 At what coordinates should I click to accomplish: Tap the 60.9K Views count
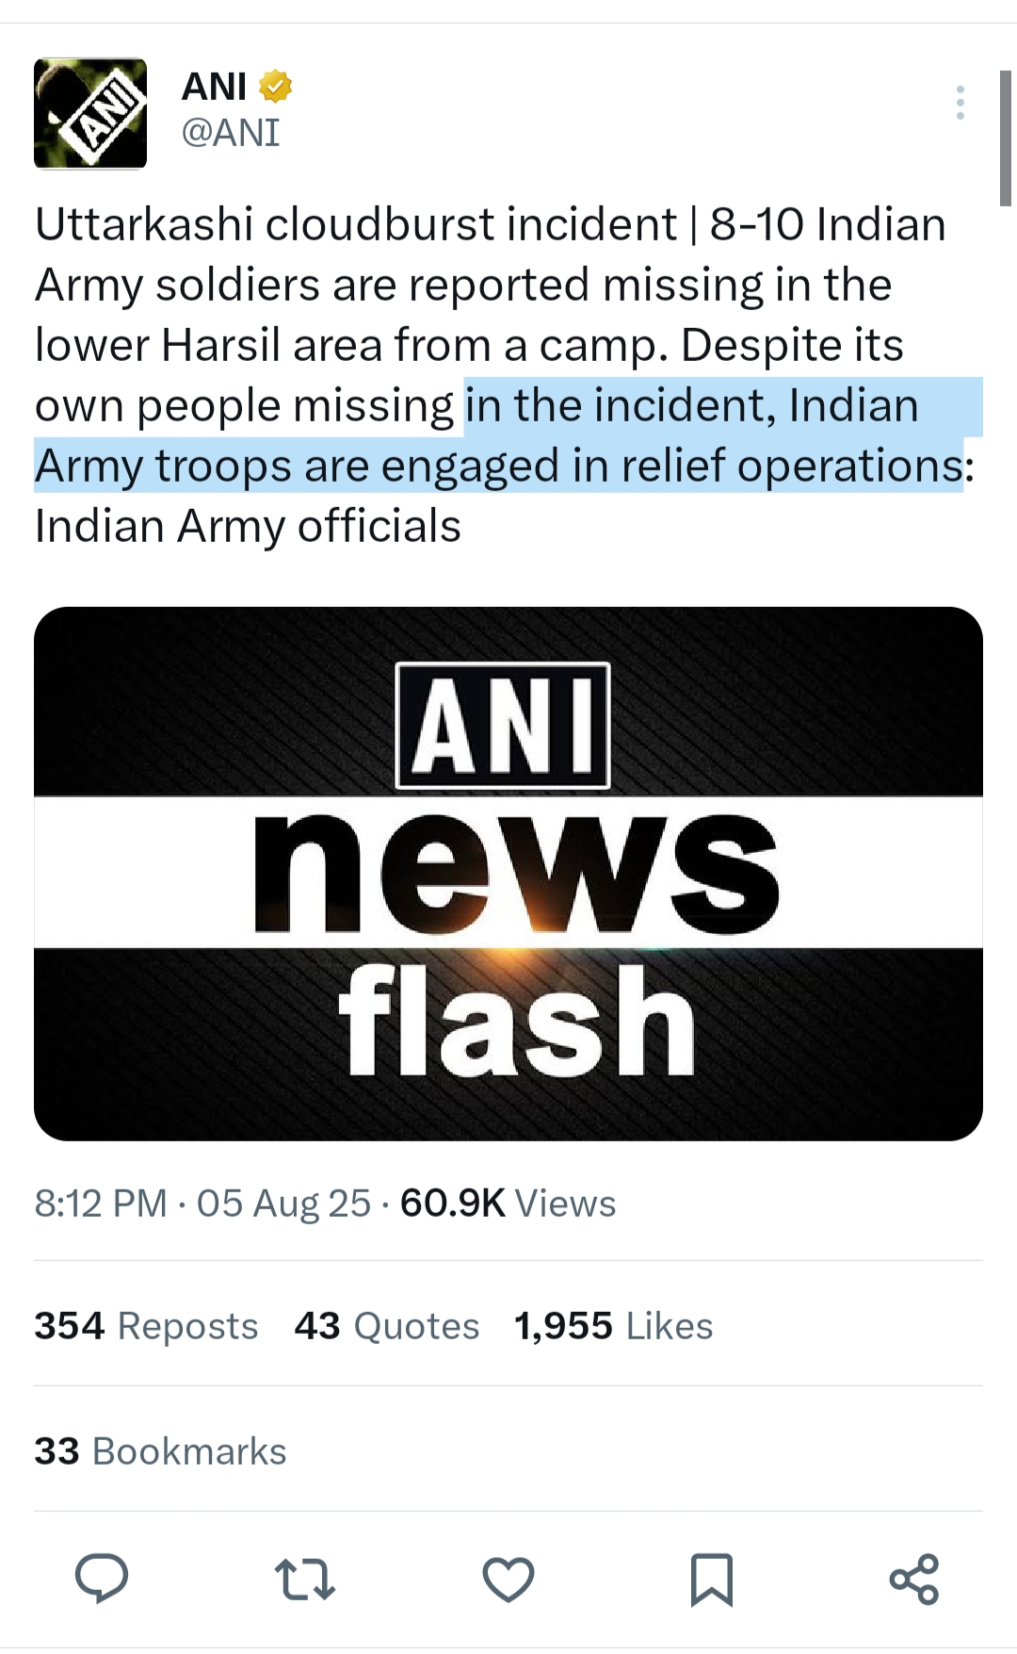[x=508, y=1204]
